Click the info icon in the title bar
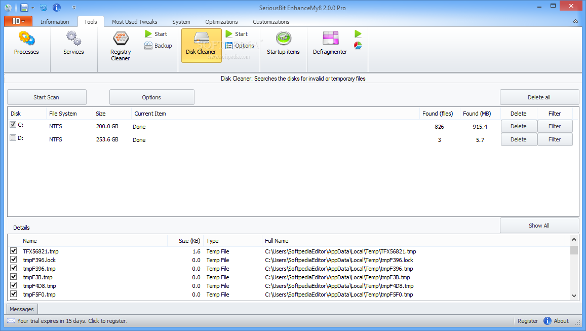This screenshot has height=331, width=586. tap(56, 8)
